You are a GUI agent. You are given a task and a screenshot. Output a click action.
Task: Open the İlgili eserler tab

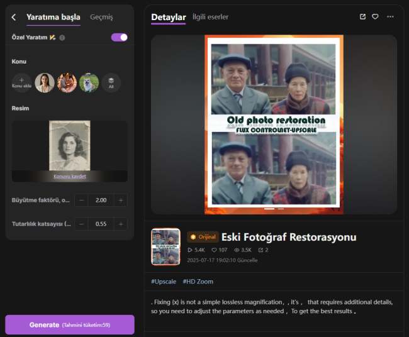click(x=210, y=17)
